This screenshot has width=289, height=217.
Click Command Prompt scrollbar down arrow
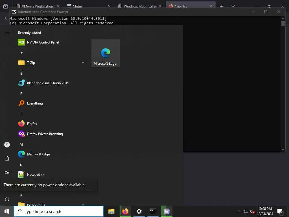point(283,149)
